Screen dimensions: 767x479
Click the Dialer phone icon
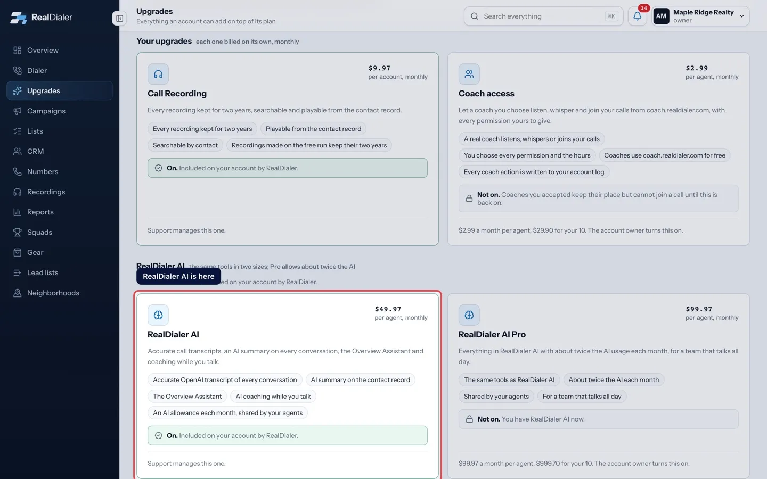pos(18,70)
